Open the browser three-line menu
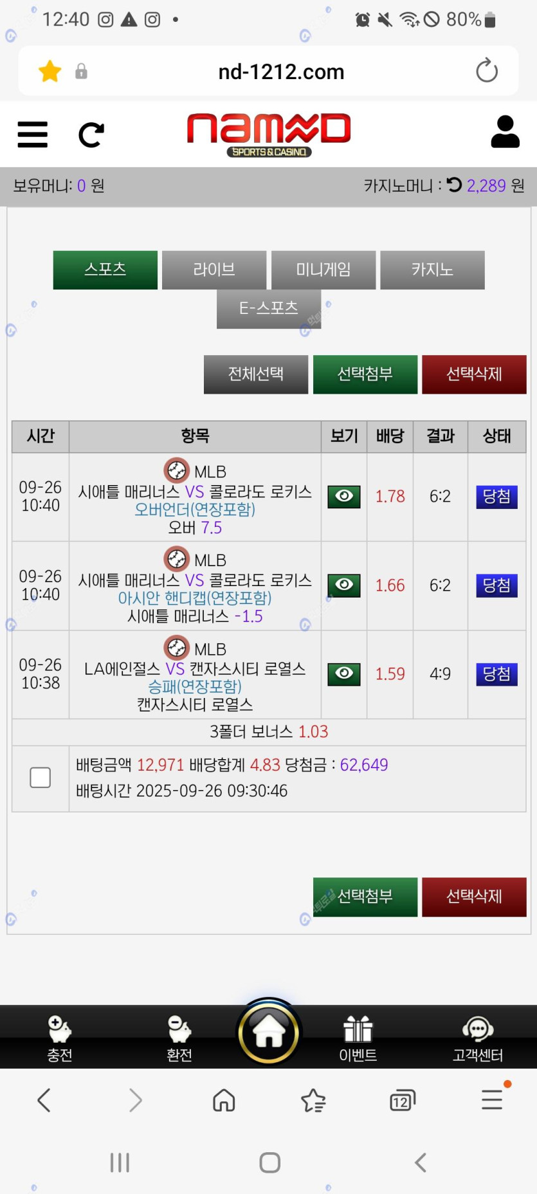The image size is (537, 1194). tap(492, 1100)
